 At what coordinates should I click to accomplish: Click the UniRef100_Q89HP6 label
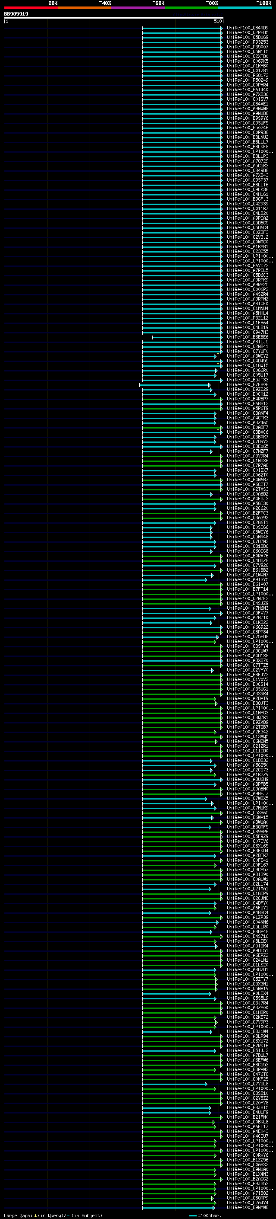[247, 832]
